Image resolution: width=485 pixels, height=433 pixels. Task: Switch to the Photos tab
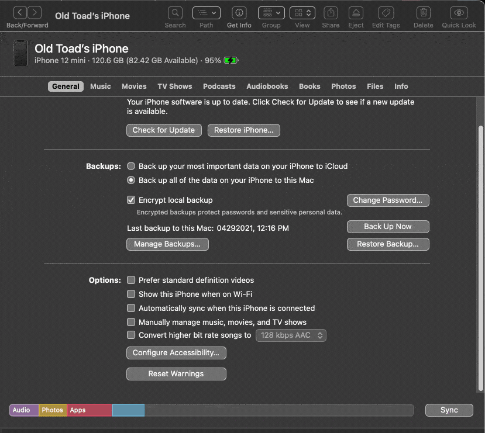click(x=343, y=86)
